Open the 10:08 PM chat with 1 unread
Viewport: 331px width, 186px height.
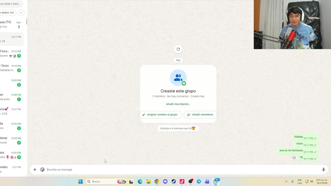(x=12, y=97)
